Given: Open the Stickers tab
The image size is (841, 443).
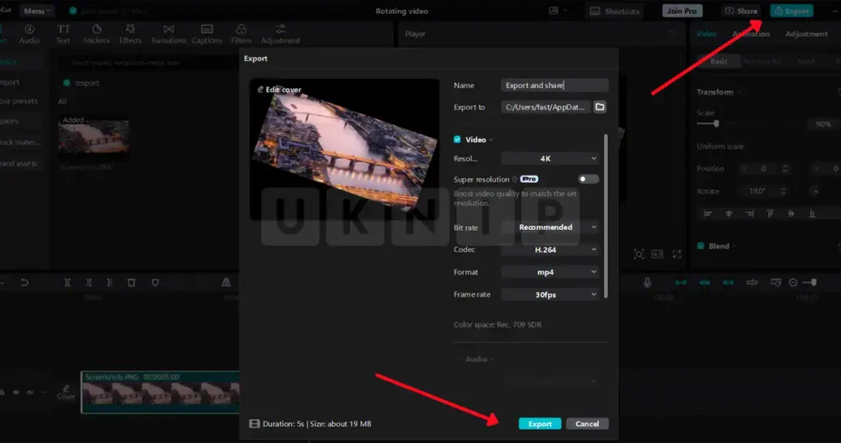Looking at the screenshot, I should (97, 34).
